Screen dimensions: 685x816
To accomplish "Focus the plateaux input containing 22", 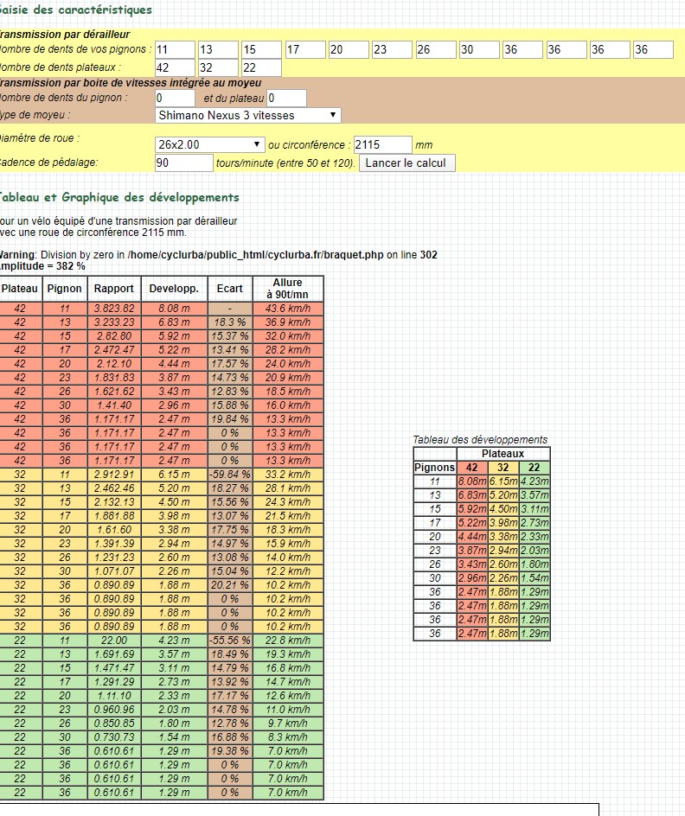I will (262, 67).
